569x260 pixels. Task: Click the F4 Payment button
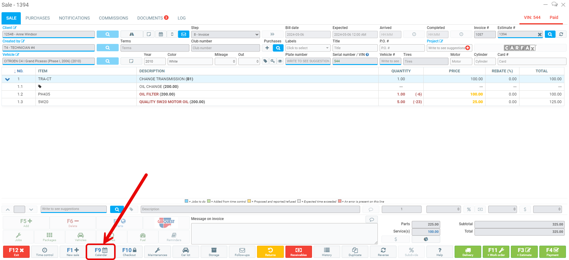(x=552, y=252)
